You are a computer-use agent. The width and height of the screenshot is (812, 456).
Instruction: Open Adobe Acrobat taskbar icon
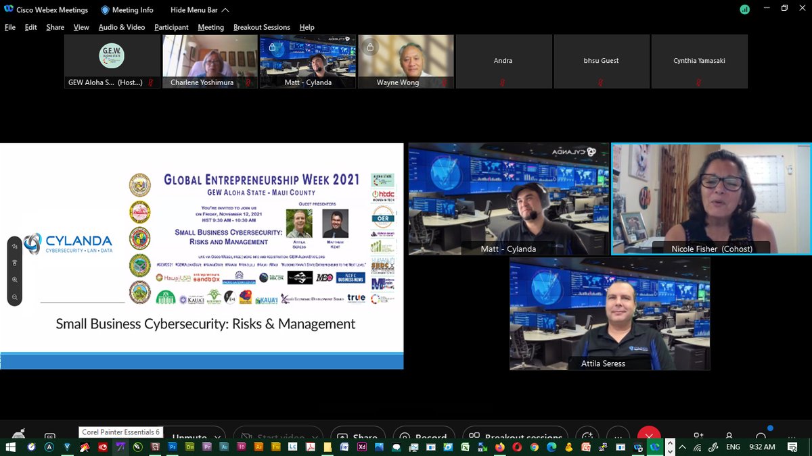pos(311,447)
